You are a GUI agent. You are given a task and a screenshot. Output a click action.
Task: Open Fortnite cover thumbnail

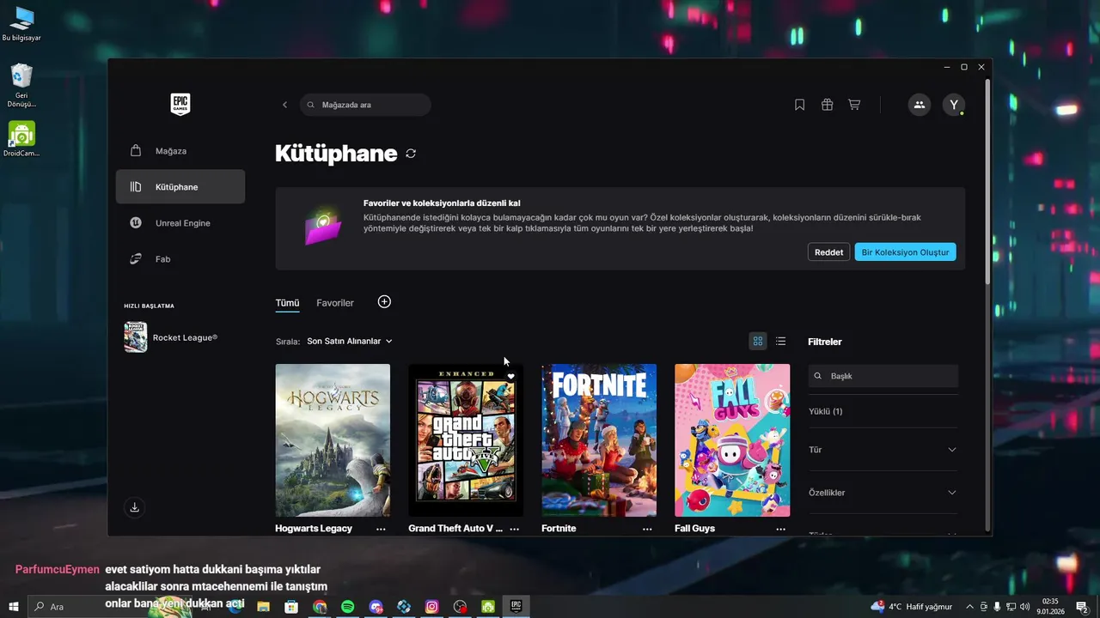(599, 440)
